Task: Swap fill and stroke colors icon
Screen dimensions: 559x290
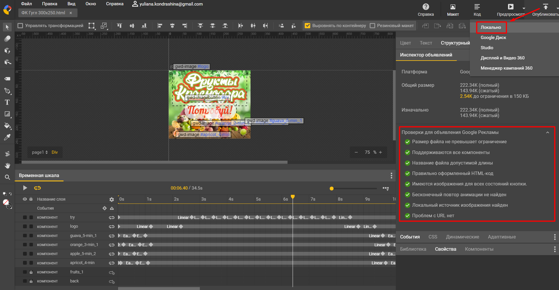Action: 10,194
